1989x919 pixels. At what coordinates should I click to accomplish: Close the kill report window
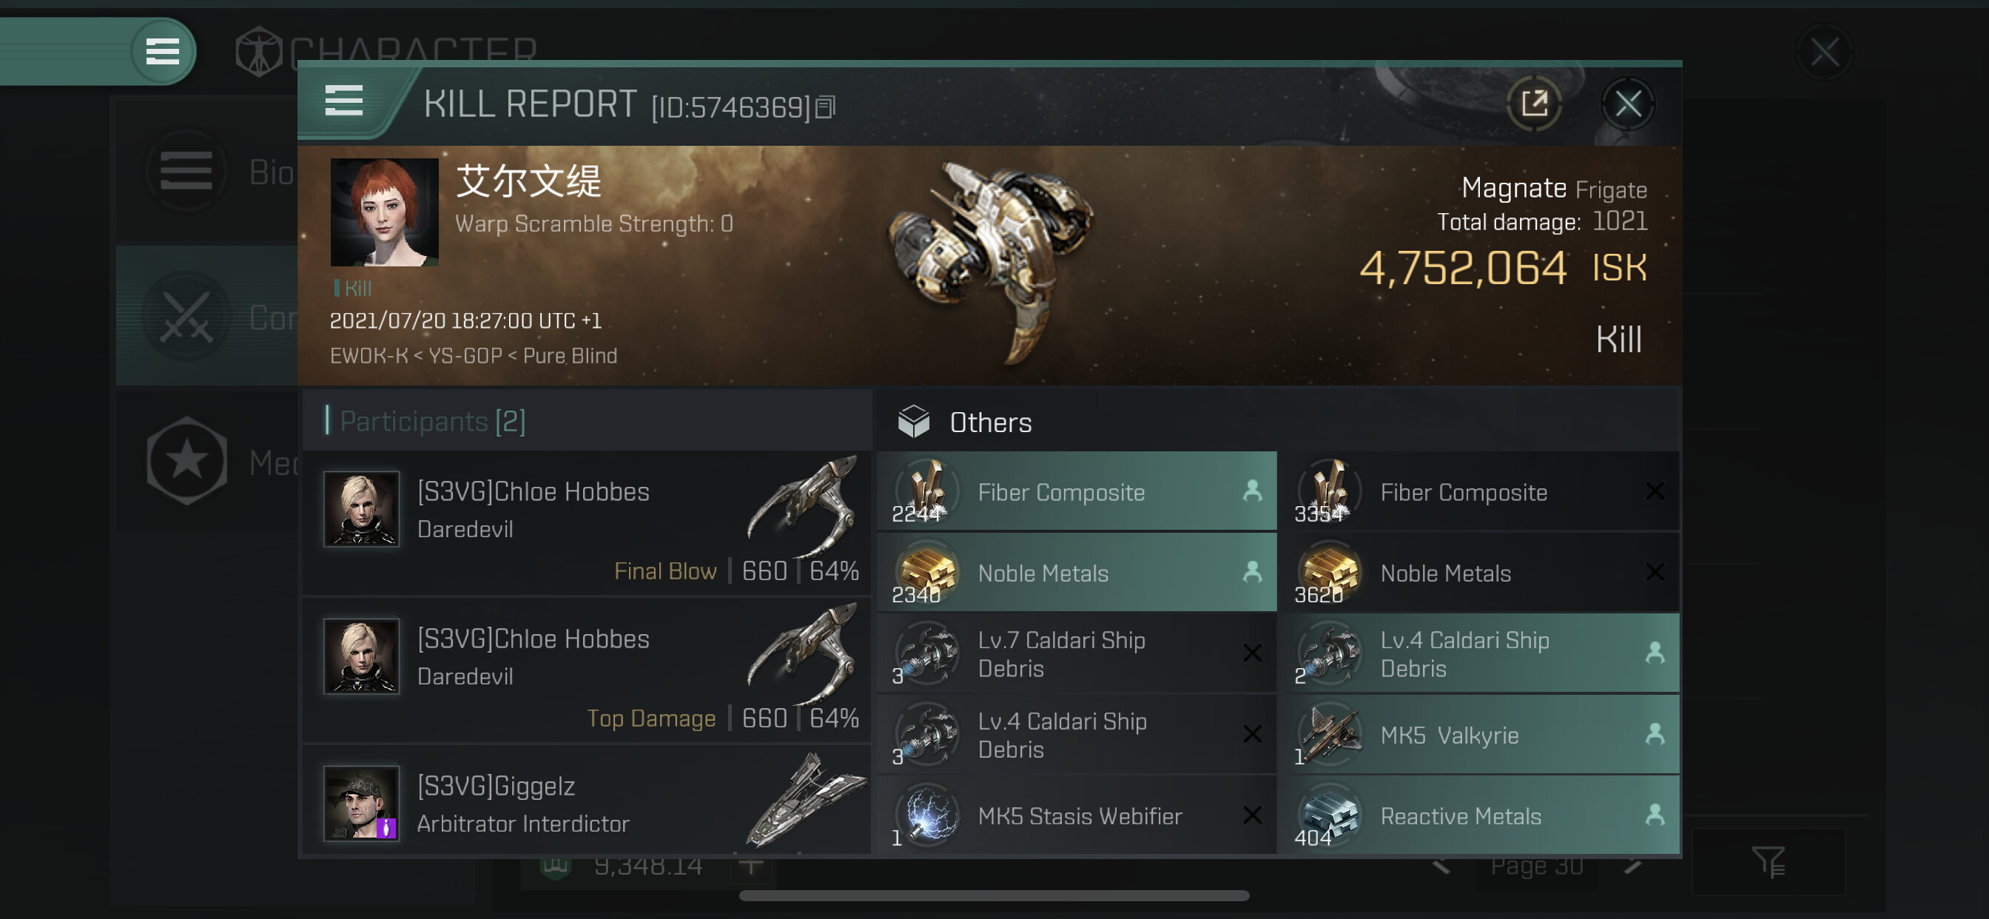tap(1628, 104)
